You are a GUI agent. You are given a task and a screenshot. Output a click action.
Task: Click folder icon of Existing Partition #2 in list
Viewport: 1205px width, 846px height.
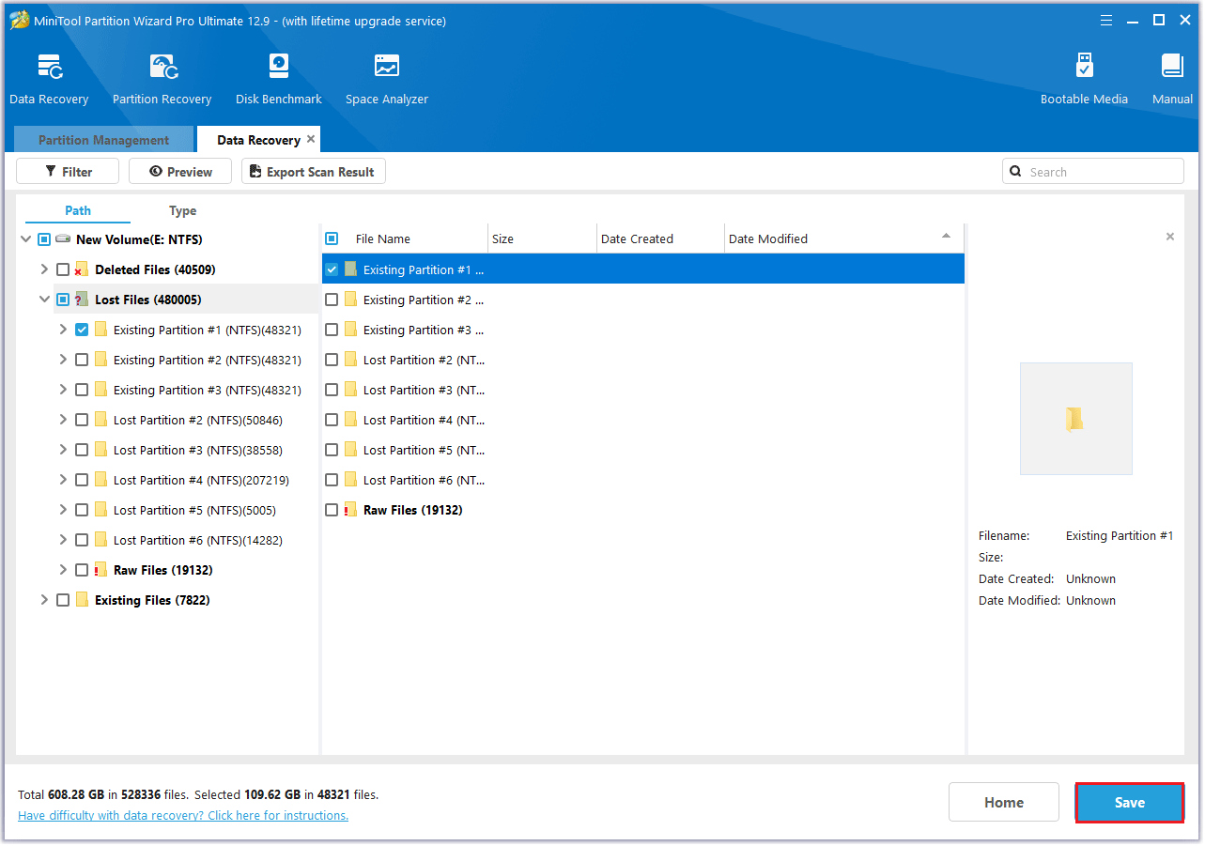coord(351,300)
